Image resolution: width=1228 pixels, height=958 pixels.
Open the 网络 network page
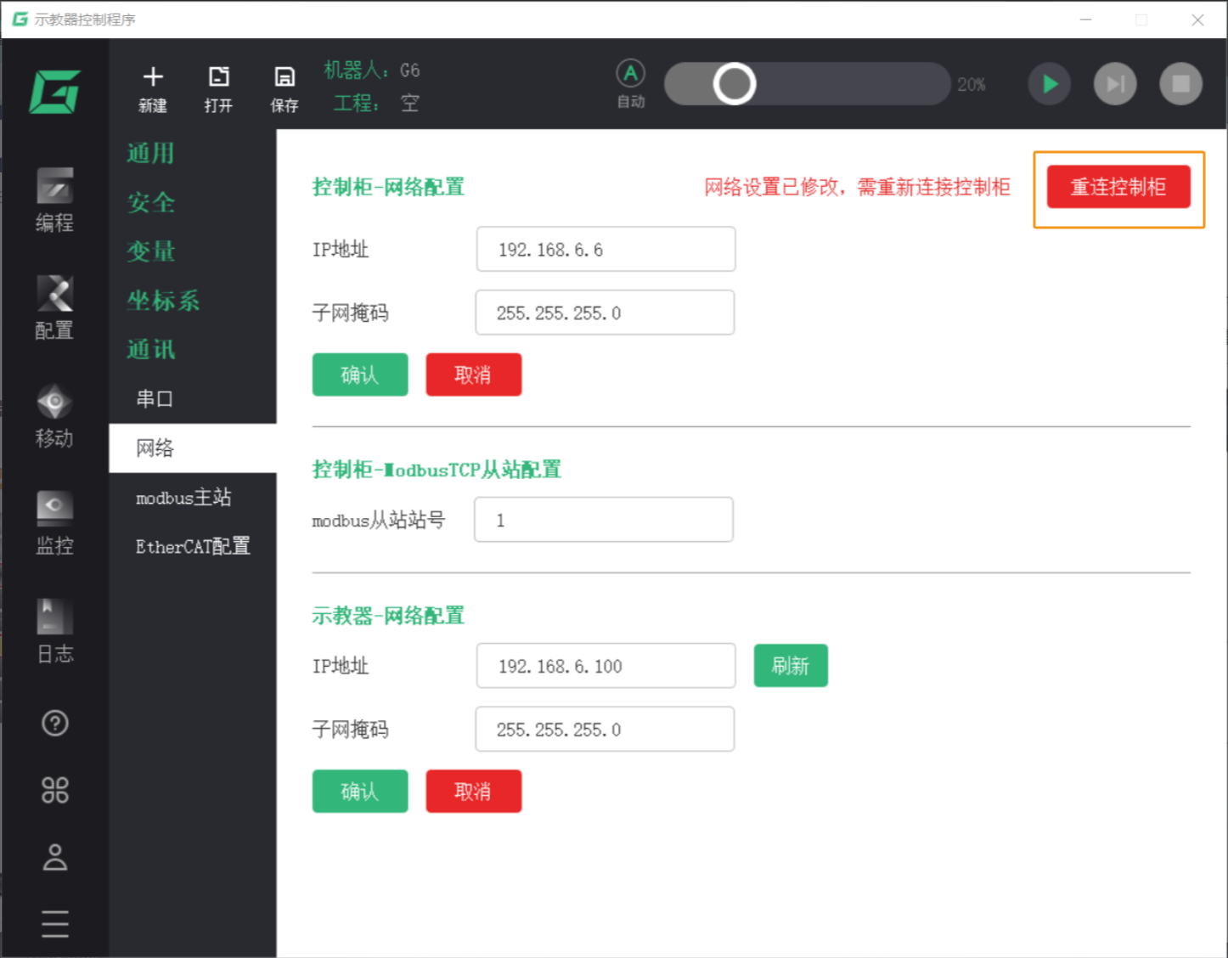point(193,448)
